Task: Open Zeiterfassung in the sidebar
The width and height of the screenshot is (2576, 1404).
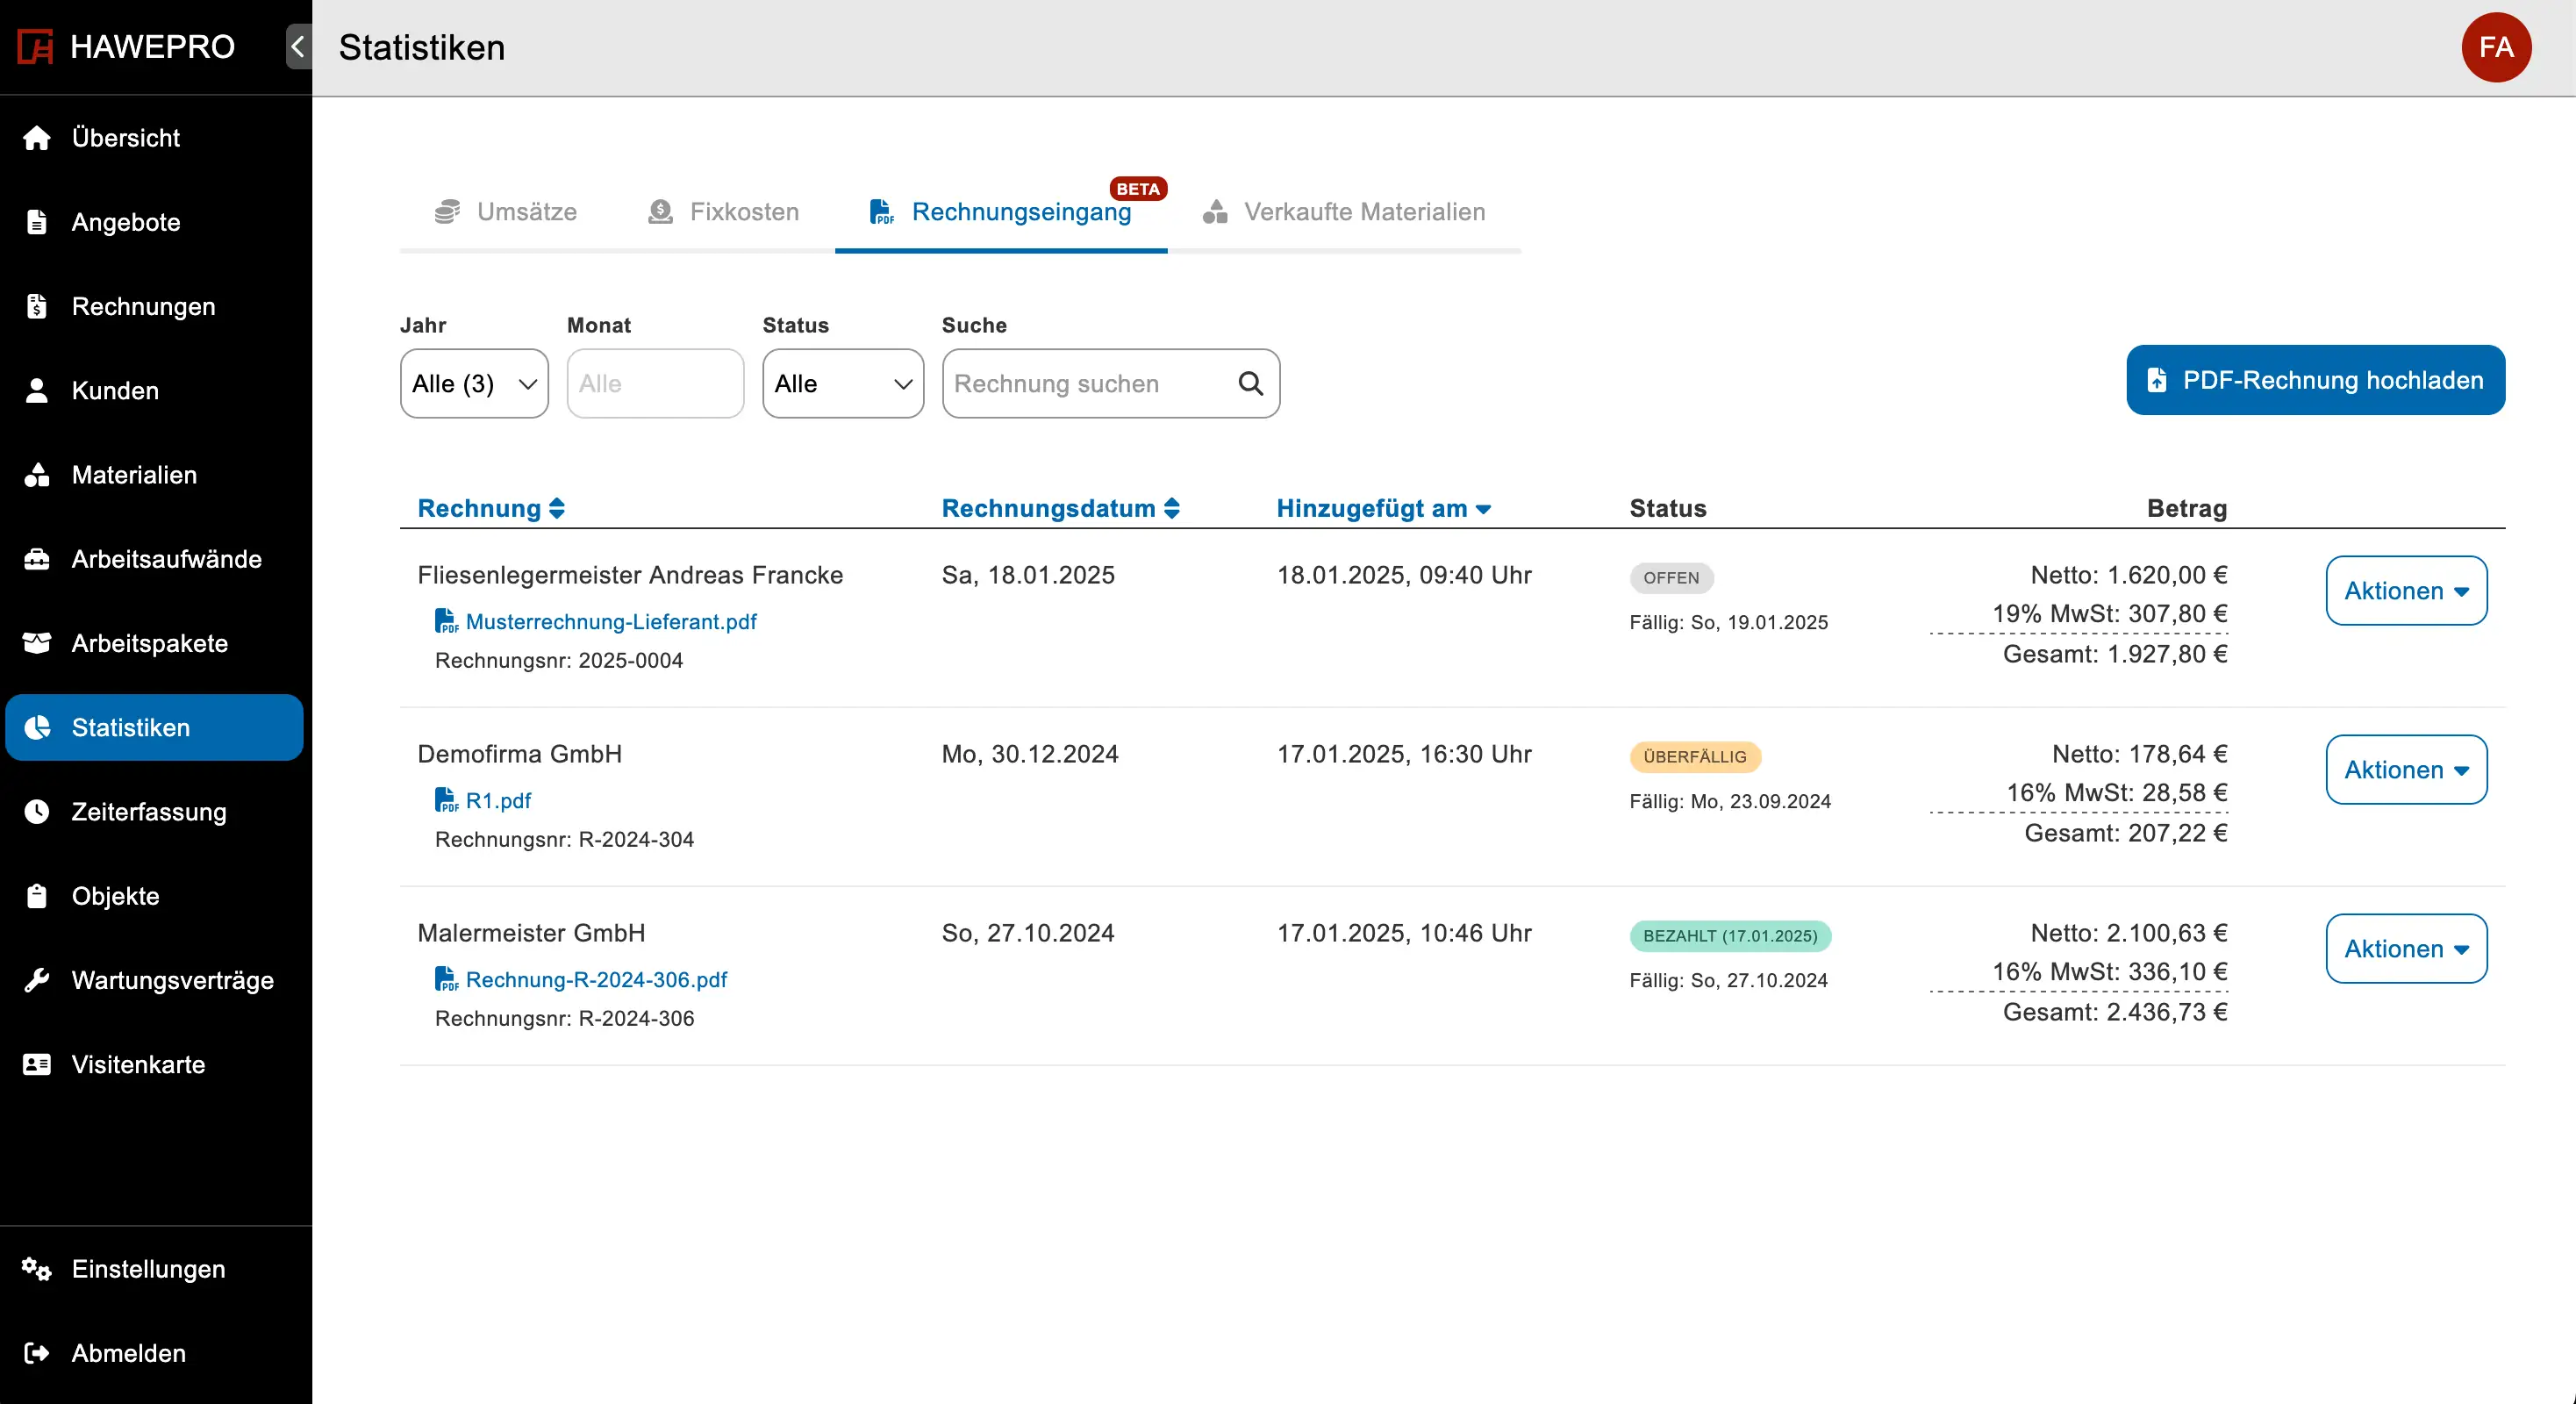Action: point(154,811)
